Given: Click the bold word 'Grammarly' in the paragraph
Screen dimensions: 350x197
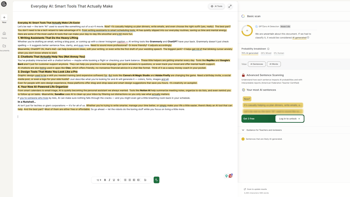Looking at the screenshot, I should click(156, 42).
